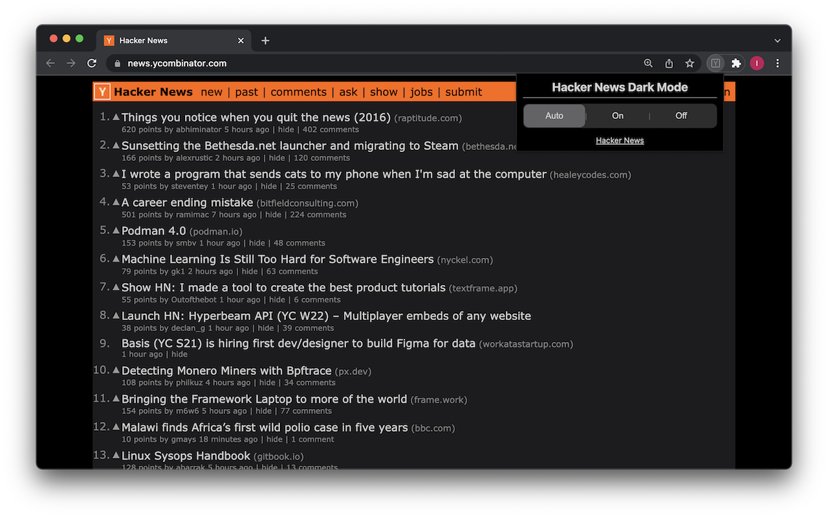Upvote "Things you notice when you quit the news"
The image size is (828, 517).
(116, 117)
